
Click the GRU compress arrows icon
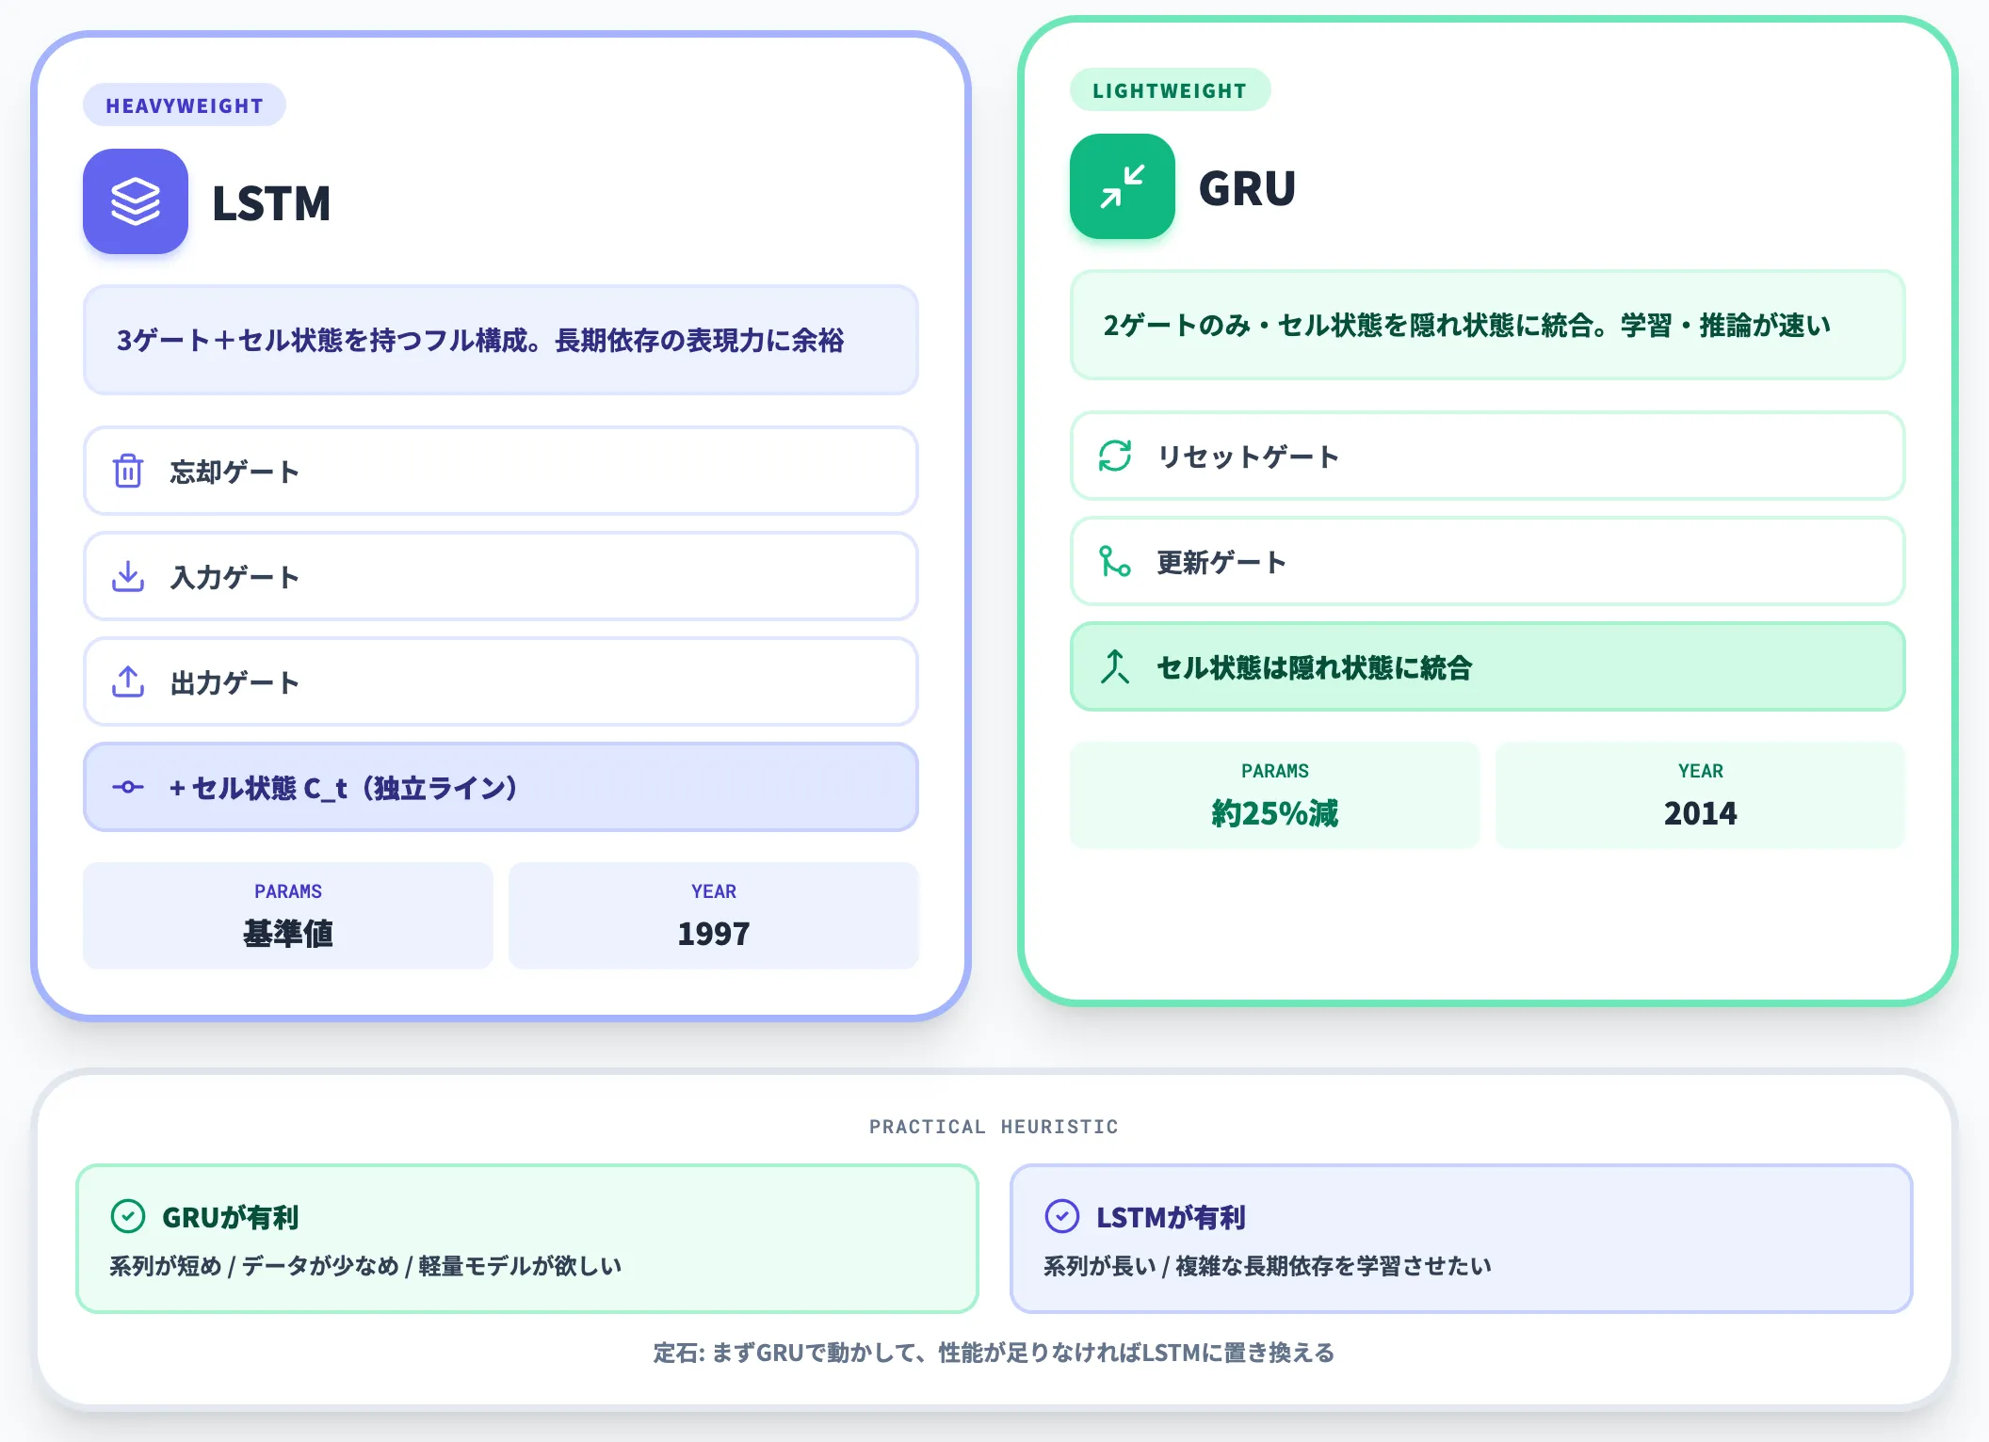(x=1123, y=186)
